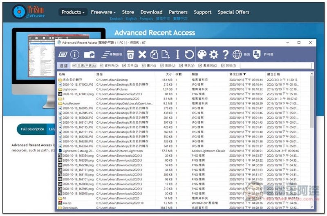Open the Download menu item
The image size is (327, 216).
coord(151,12)
